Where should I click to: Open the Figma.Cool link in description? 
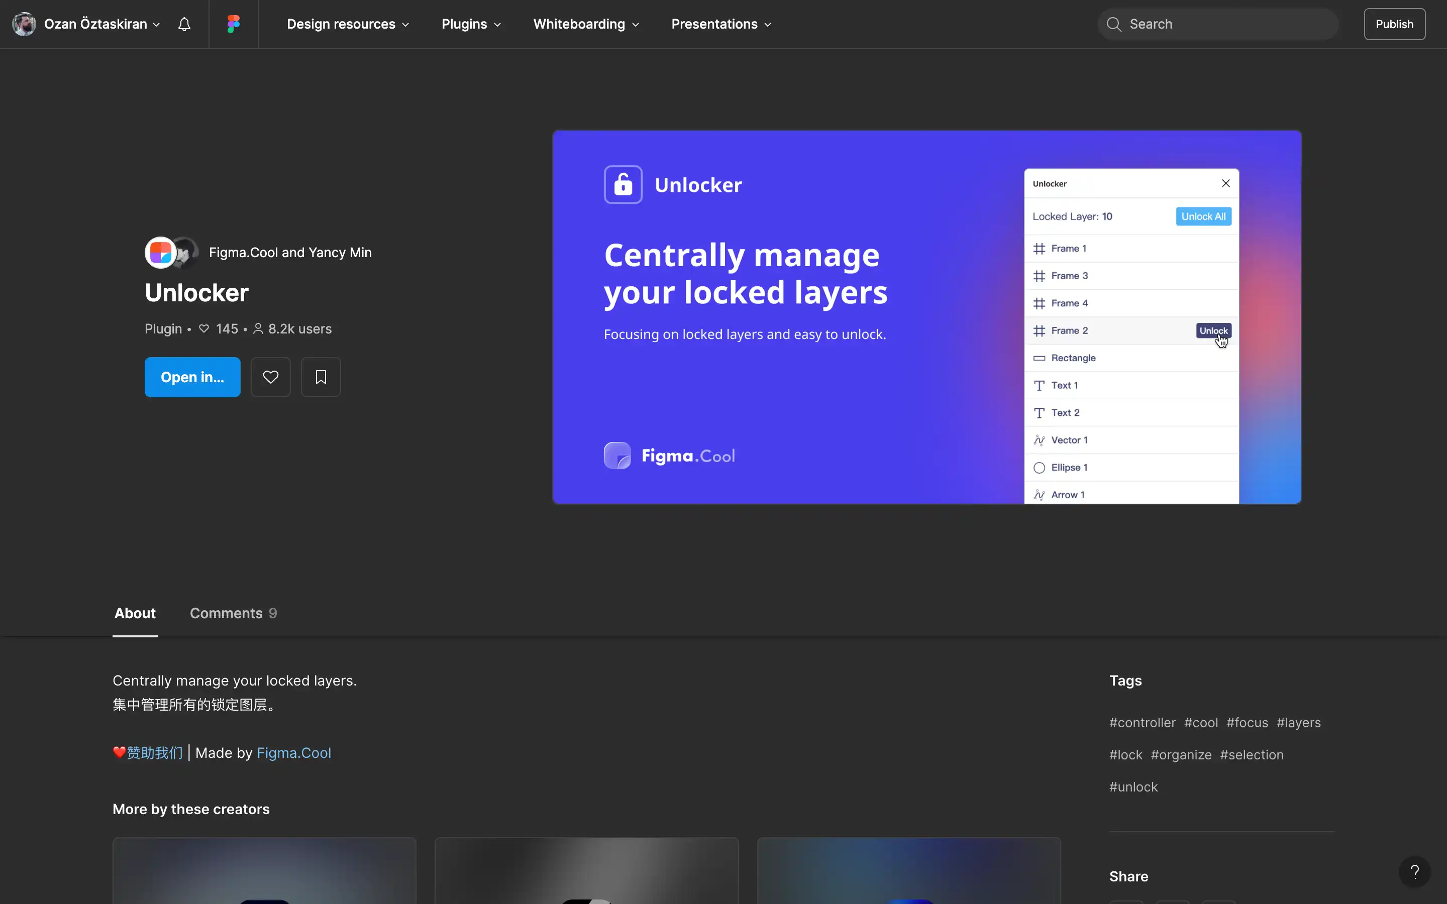point(293,753)
